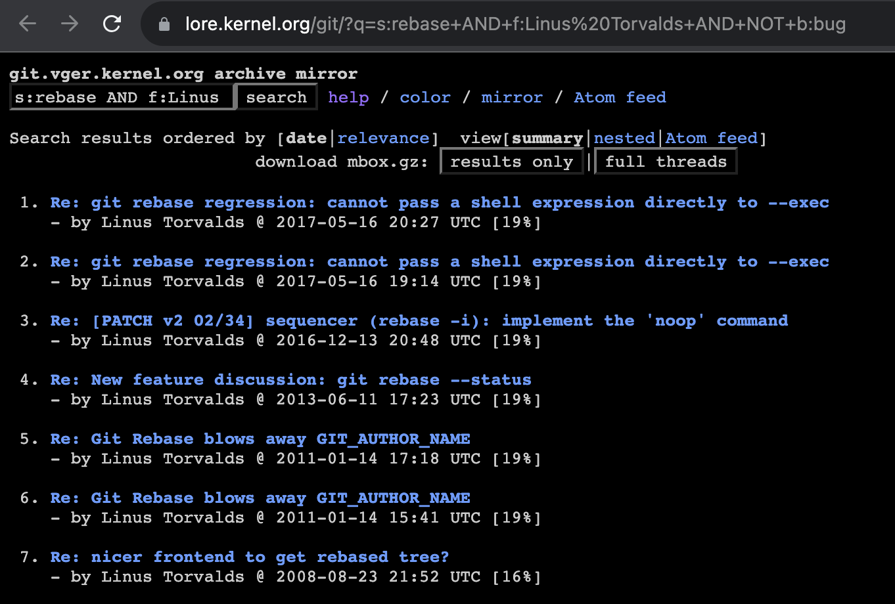This screenshot has width=895, height=604.
Task: Download full threads mbox.gz
Action: 666,162
